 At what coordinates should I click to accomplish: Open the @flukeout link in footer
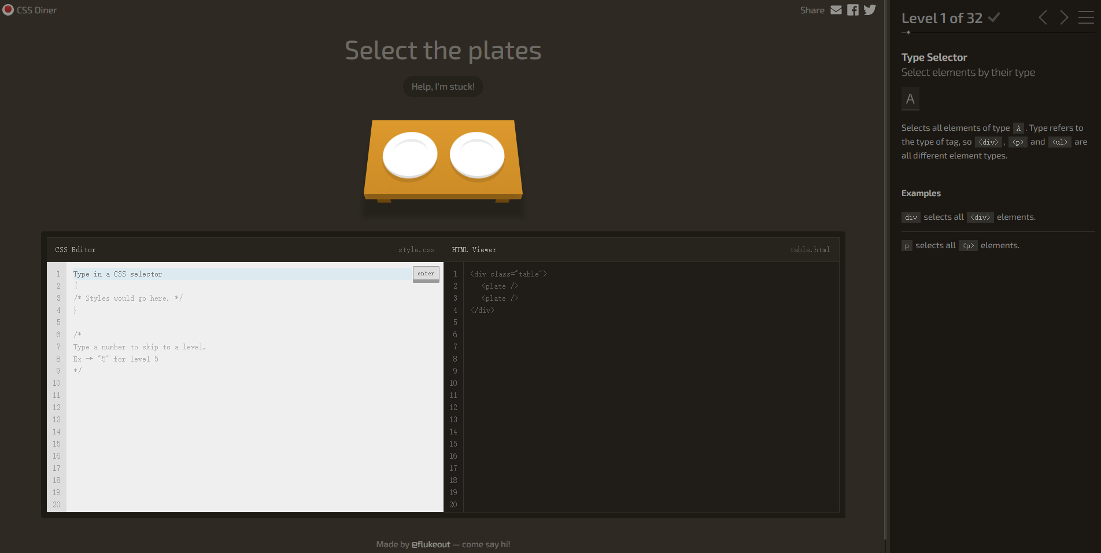pyautogui.click(x=431, y=544)
